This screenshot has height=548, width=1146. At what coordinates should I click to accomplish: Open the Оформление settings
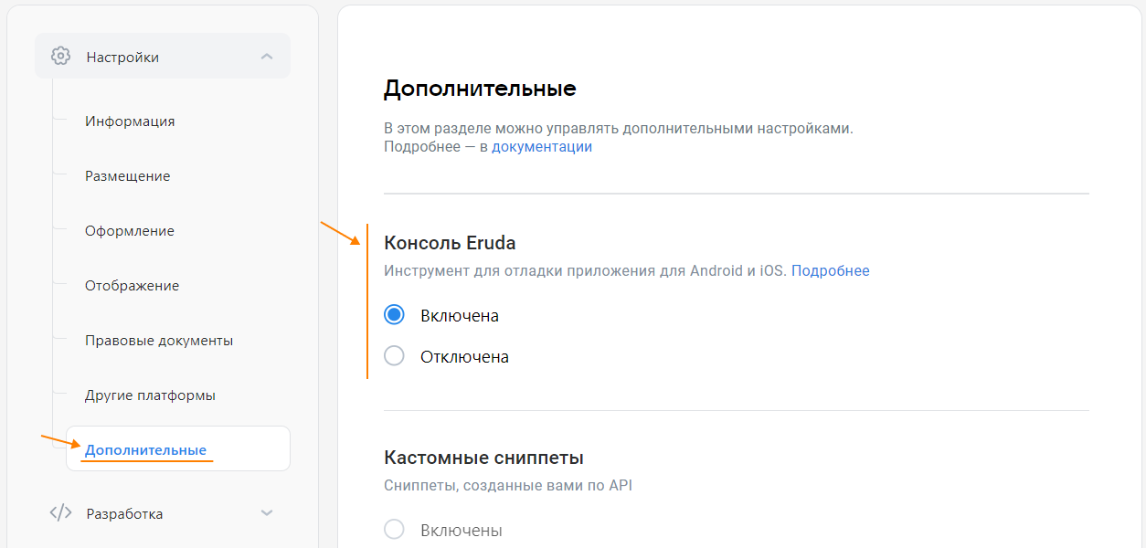point(129,230)
